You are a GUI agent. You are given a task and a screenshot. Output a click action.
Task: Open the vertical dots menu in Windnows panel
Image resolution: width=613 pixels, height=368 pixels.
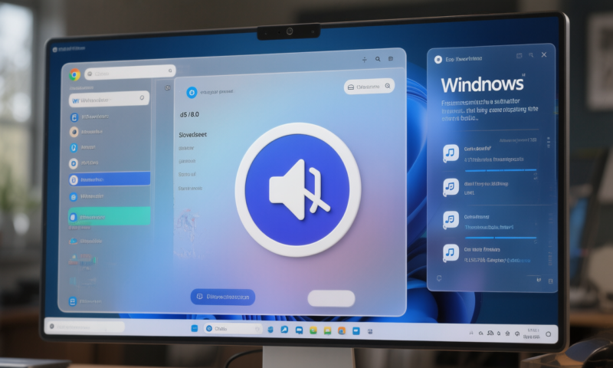[x=549, y=142]
